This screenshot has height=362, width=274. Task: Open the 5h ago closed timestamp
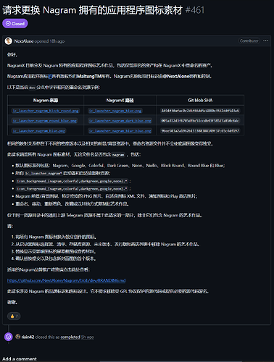tap(88, 337)
